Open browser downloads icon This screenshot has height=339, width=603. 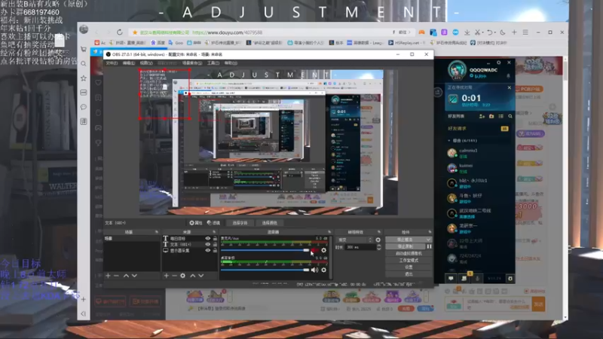point(467,32)
